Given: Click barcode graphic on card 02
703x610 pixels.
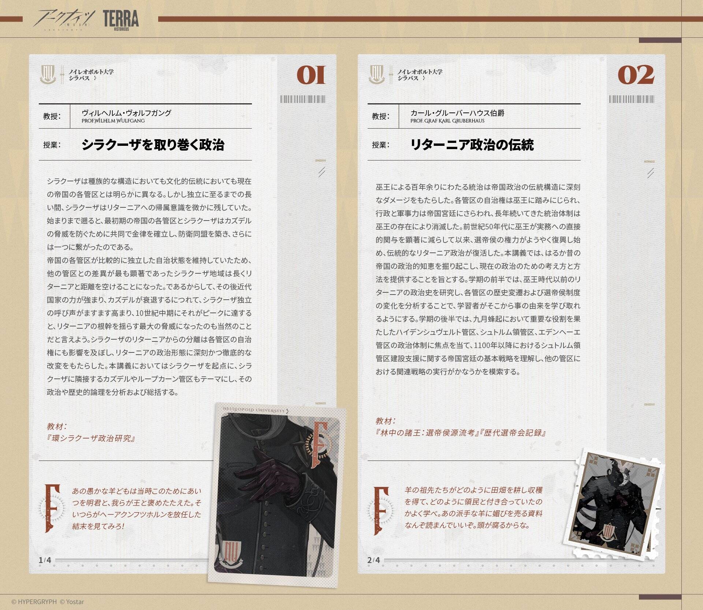Looking at the screenshot, I should pos(632,99).
